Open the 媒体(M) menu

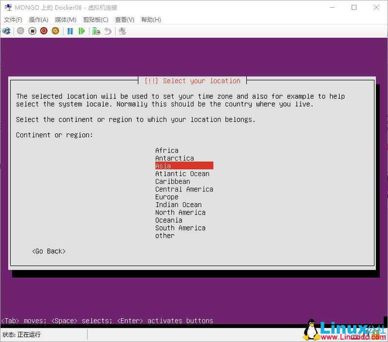65,19
